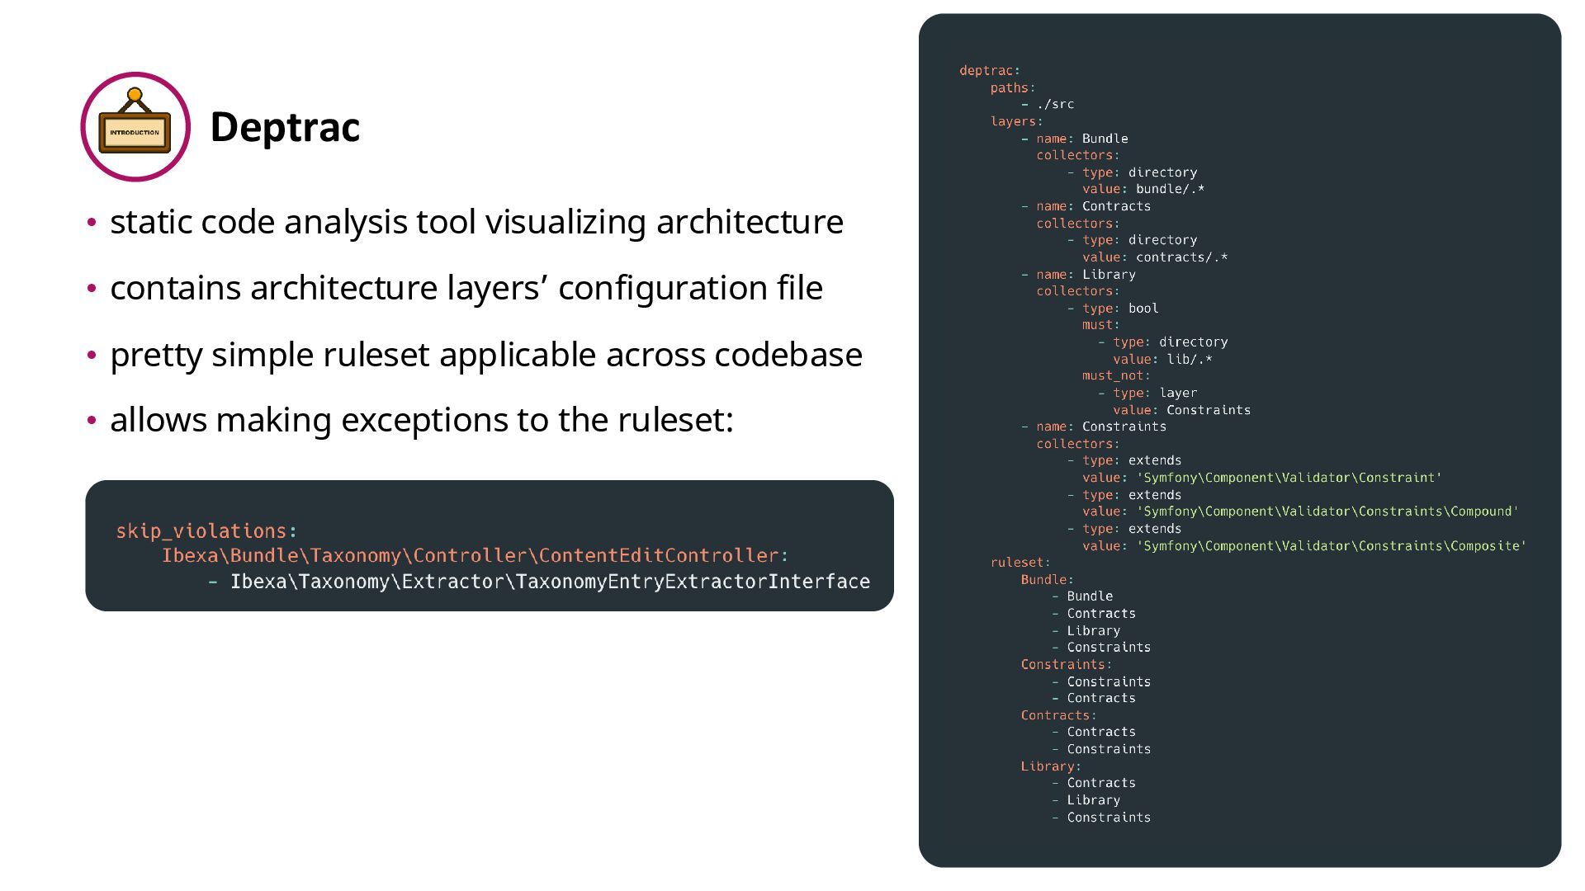The height and width of the screenshot is (891, 1585).
Task: Click the Constraints\Composite value string
Action: (x=1331, y=546)
